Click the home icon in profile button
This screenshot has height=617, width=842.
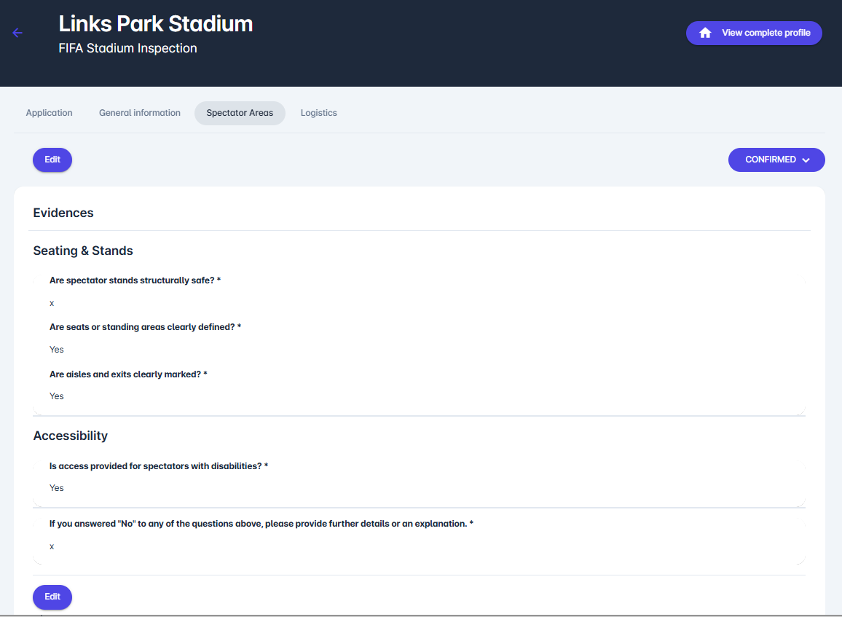(705, 33)
